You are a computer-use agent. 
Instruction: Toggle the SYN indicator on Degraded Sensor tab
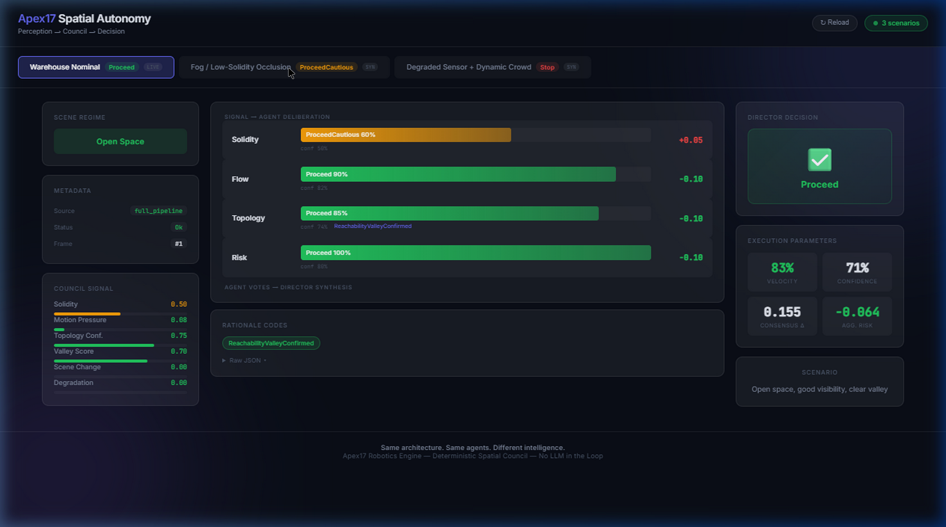(x=572, y=67)
